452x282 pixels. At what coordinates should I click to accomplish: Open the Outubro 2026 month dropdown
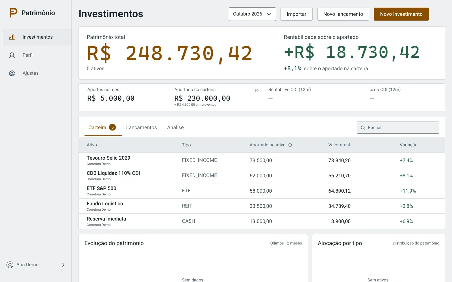click(x=252, y=14)
